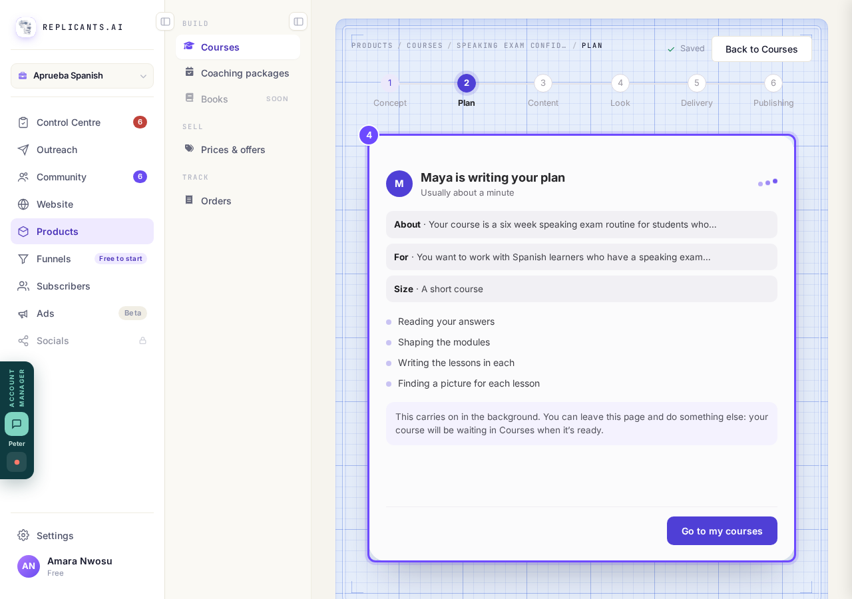Click the Free to start badge
The image size is (852, 599).
[120, 259]
